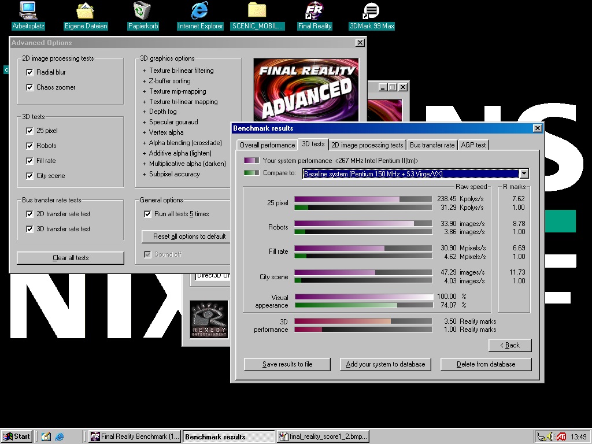
Task: Click the City scene 11.73 R marks value
Action: 517,272
